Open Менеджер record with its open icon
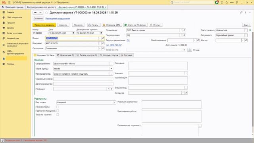Viewport: 254px width, 143px height. tap(186, 93)
